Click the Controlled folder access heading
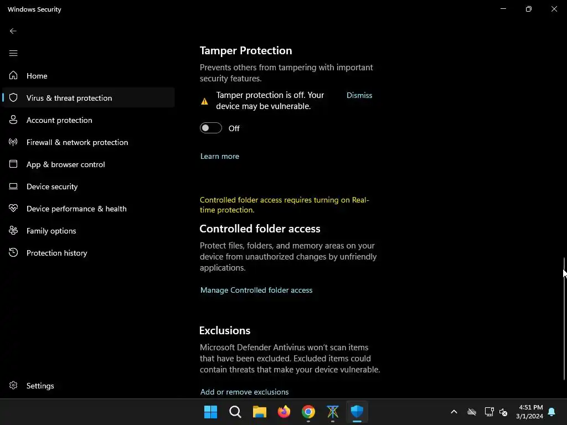 click(260, 229)
